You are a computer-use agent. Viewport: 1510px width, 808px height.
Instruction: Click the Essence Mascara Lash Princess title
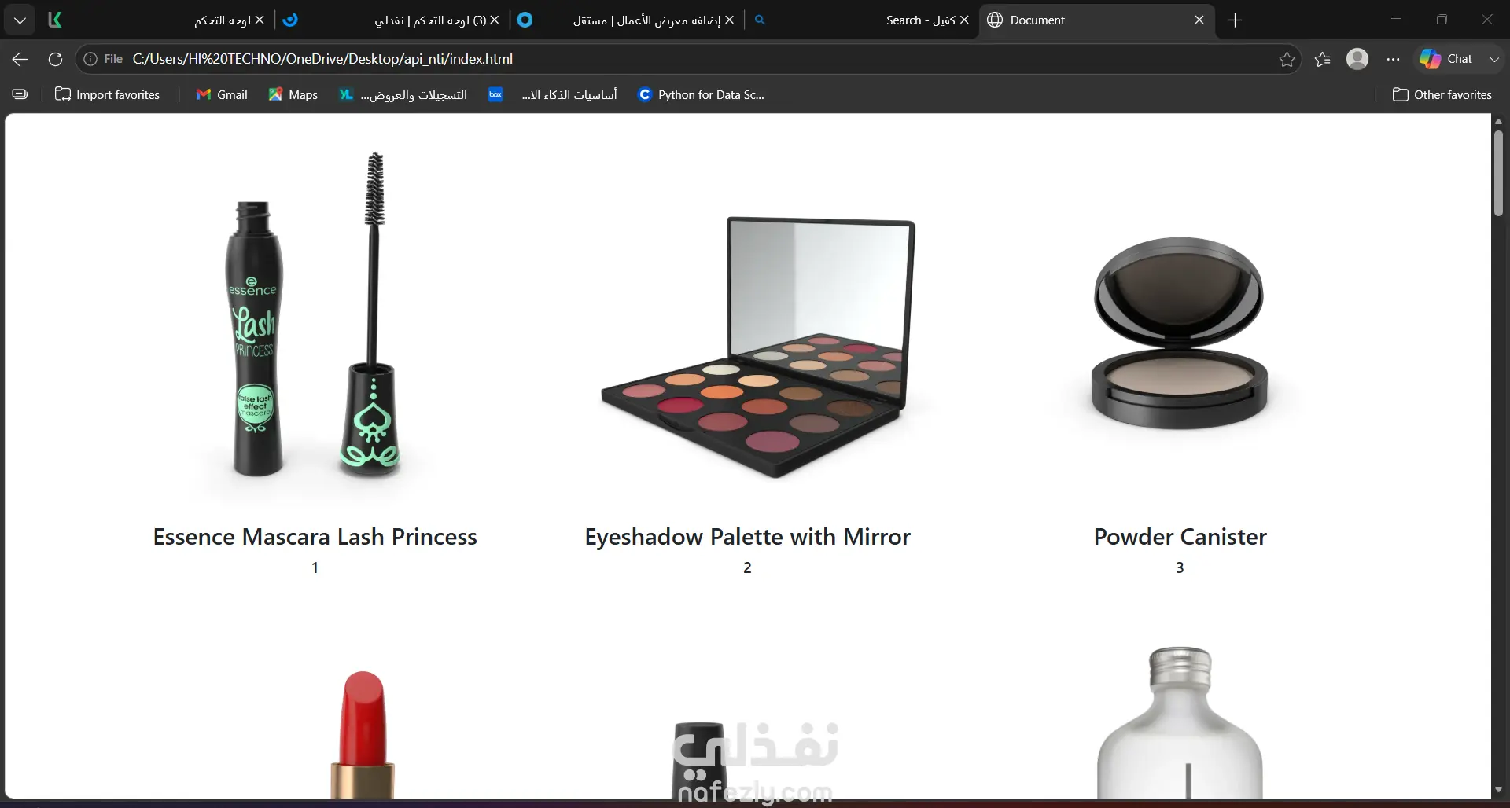(x=315, y=537)
